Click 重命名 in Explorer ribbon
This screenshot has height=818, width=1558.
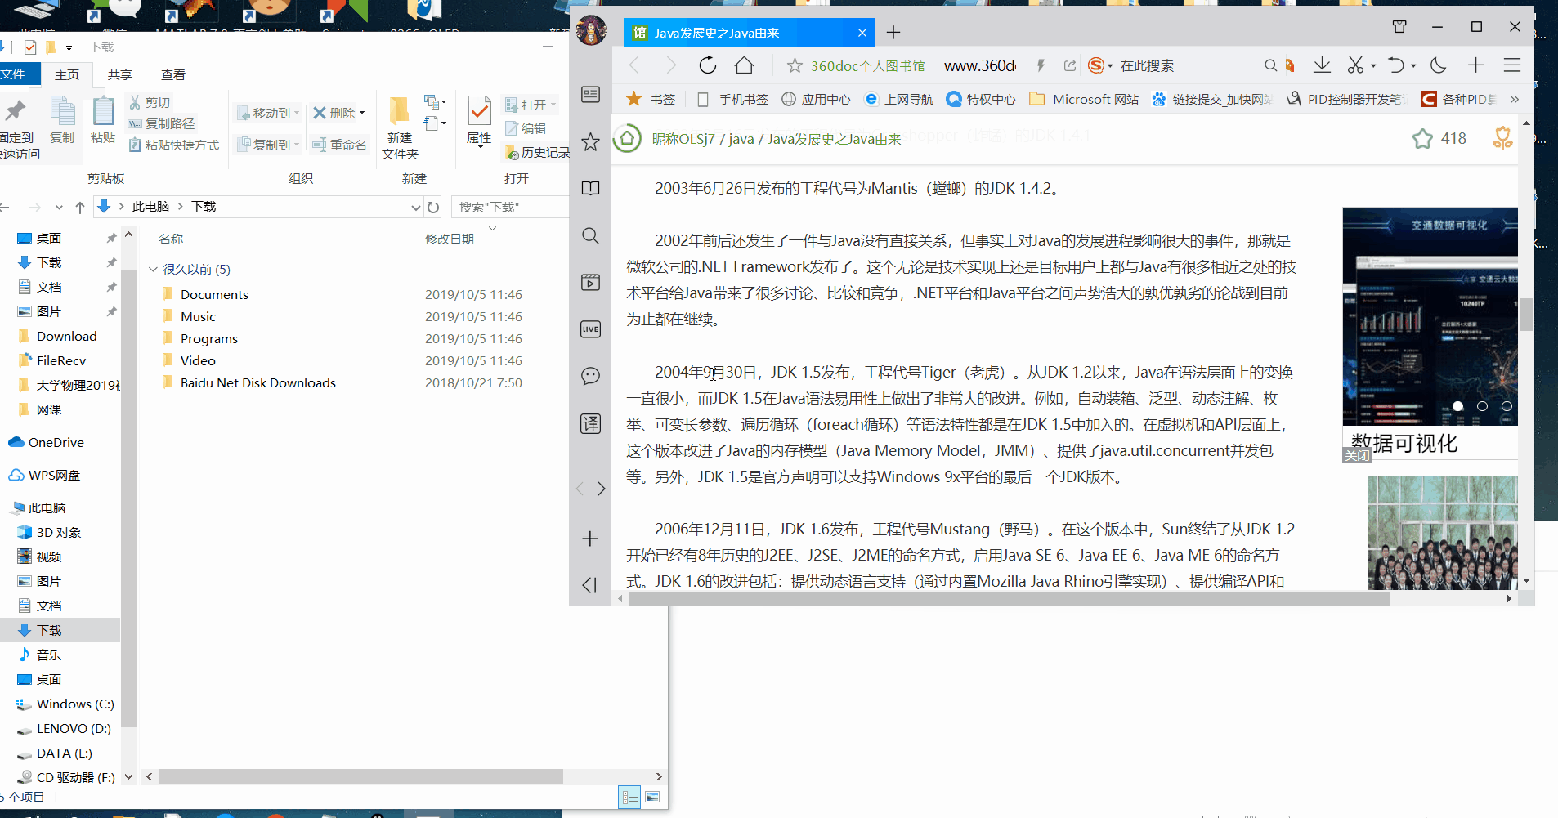(339, 145)
